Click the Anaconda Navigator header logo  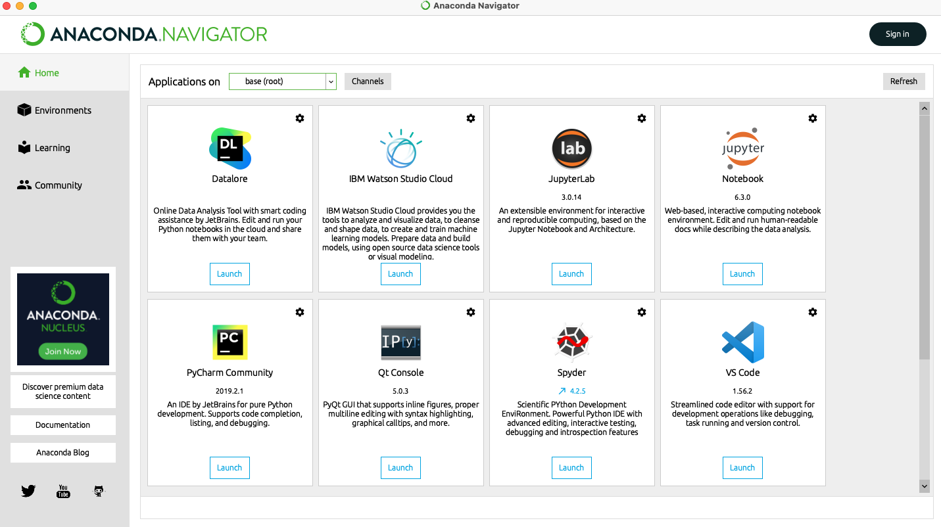point(143,34)
